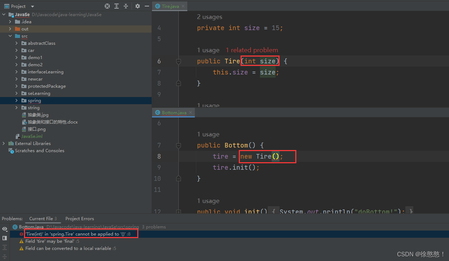Open Project view settings gear icon
Screen dimensions: 449x261
pyautogui.click(x=138, y=6)
